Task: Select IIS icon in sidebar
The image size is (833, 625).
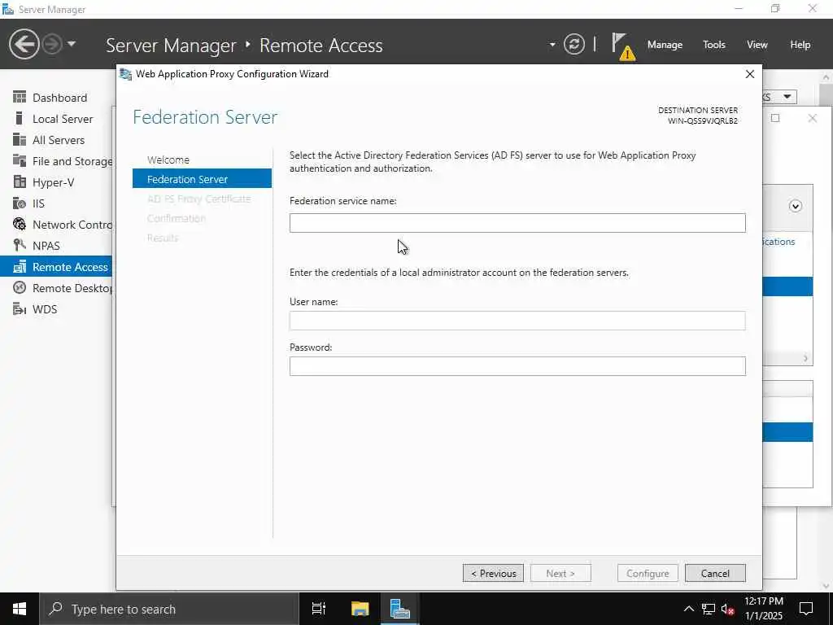Action: 20,203
